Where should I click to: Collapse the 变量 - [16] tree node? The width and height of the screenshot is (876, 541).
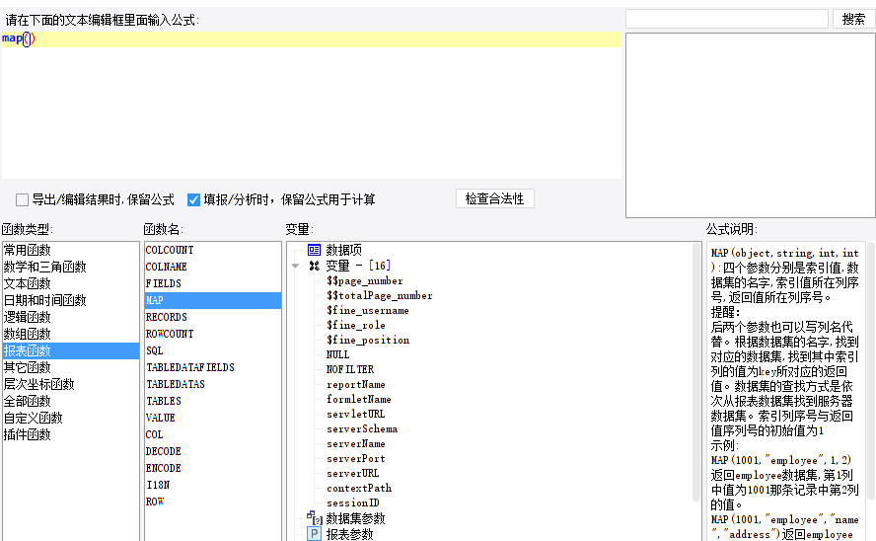pyautogui.click(x=296, y=266)
